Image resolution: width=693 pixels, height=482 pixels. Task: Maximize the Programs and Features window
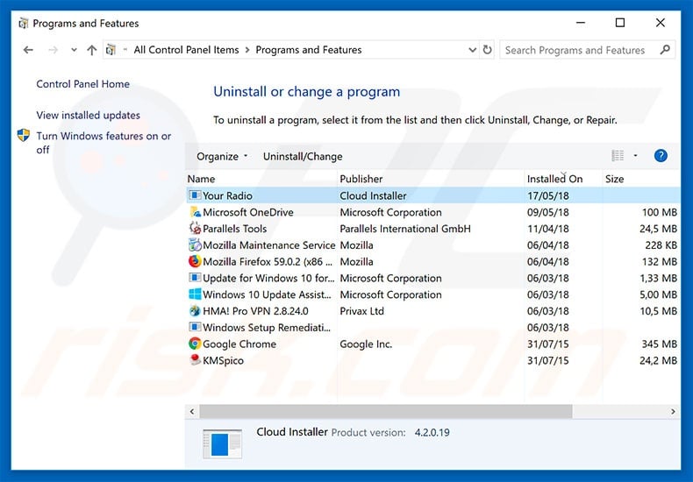coord(620,23)
